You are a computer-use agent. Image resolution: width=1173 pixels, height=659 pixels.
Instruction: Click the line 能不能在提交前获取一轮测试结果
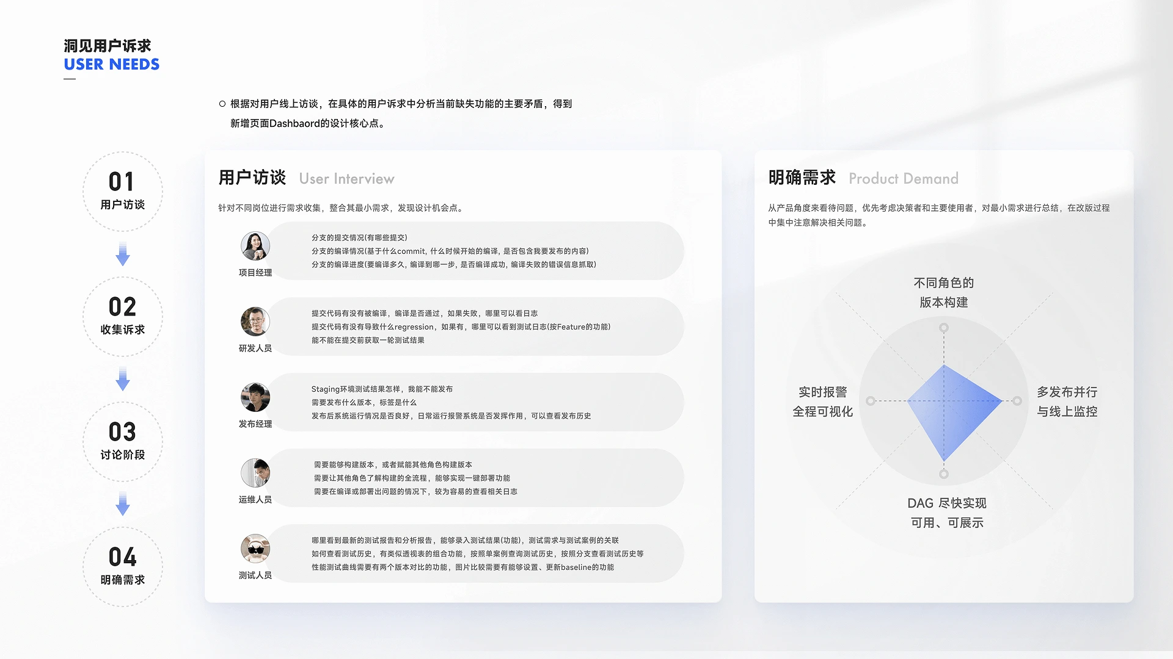(x=368, y=340)
